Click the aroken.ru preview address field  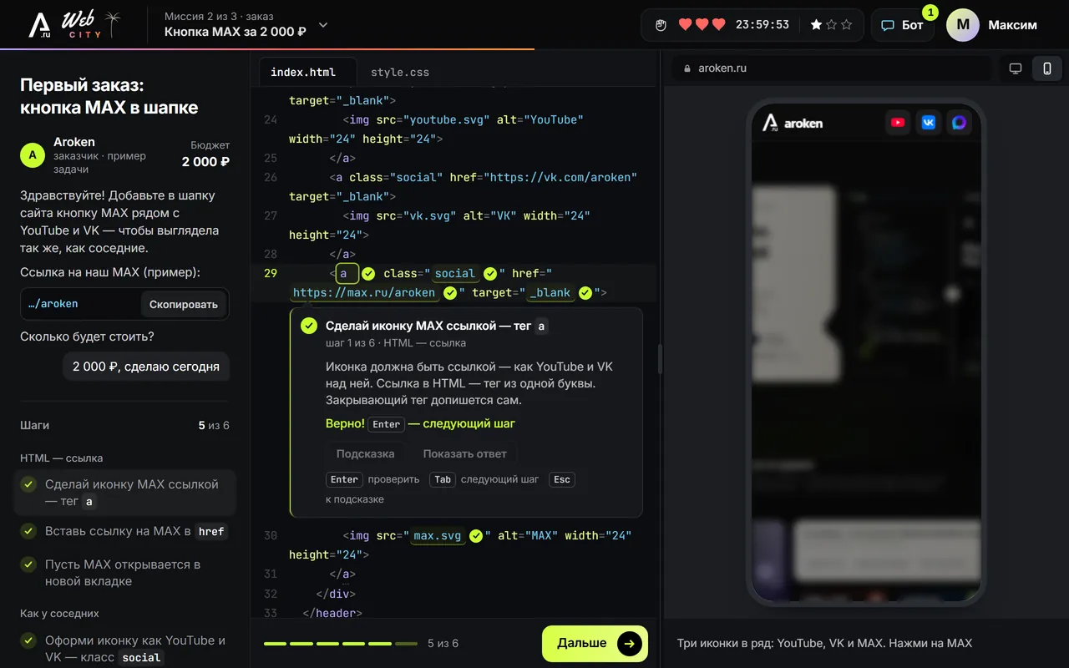833,68
